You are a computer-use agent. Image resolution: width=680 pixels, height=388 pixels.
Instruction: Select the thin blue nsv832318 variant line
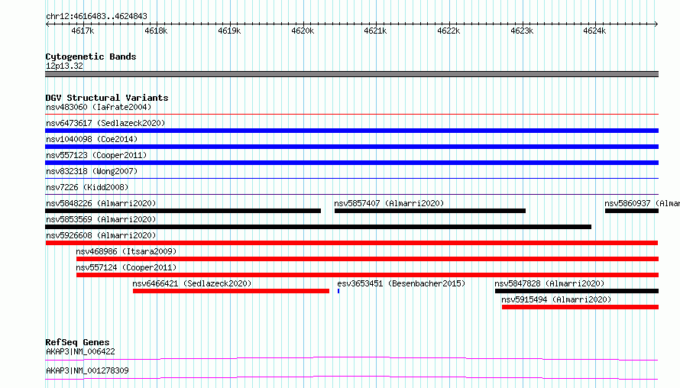pos(351,179)
